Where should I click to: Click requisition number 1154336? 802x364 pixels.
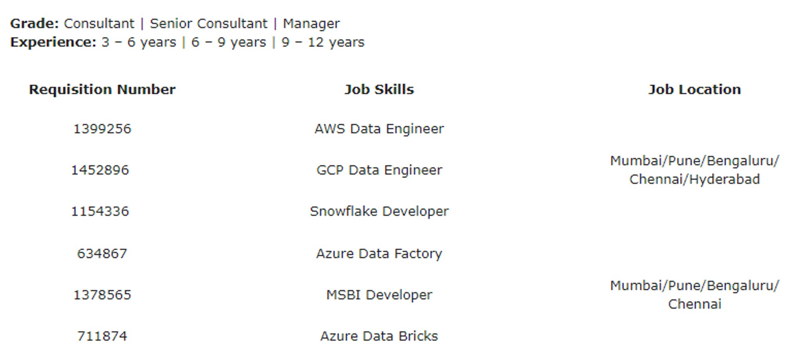100,211
